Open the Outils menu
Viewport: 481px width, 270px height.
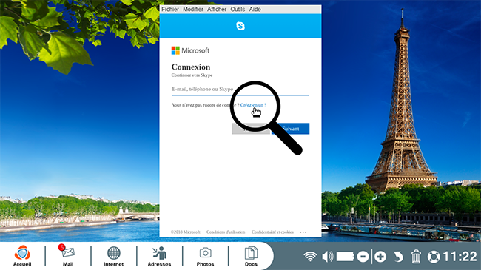tap(238, 9)
